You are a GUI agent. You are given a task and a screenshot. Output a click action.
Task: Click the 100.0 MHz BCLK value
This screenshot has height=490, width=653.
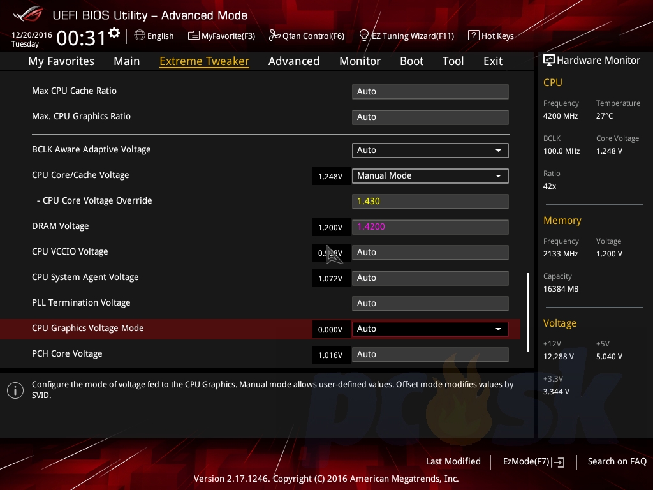(x=561, y=151)
